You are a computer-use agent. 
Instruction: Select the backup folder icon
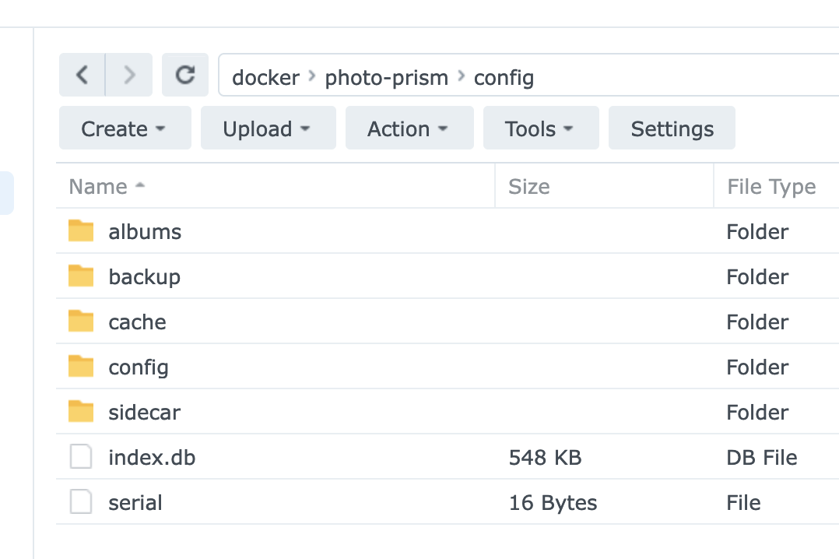pos(81,276)
